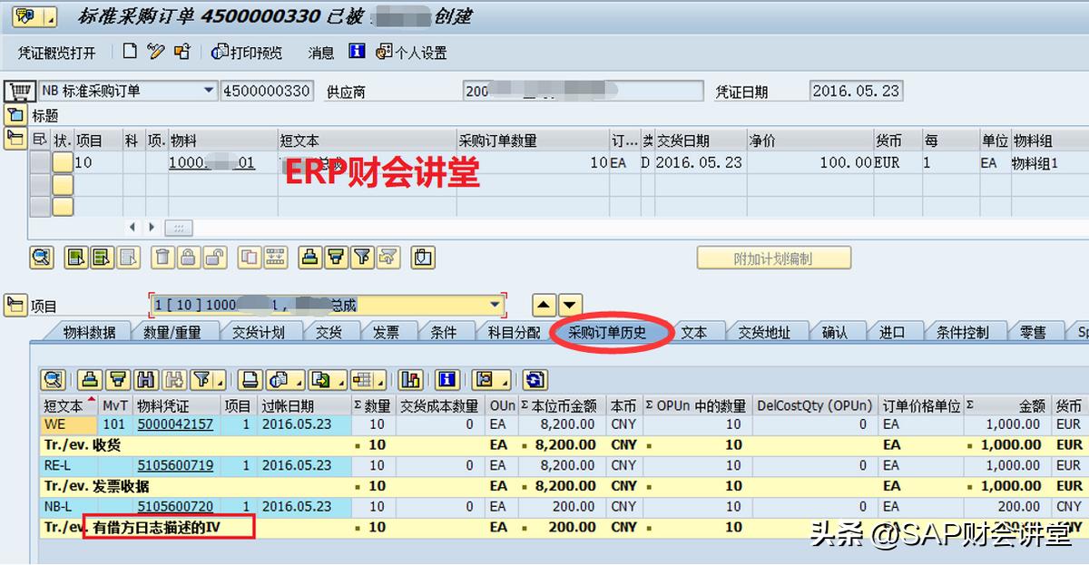Open the filter icon in purchase order history toolbar

point(203,379)
